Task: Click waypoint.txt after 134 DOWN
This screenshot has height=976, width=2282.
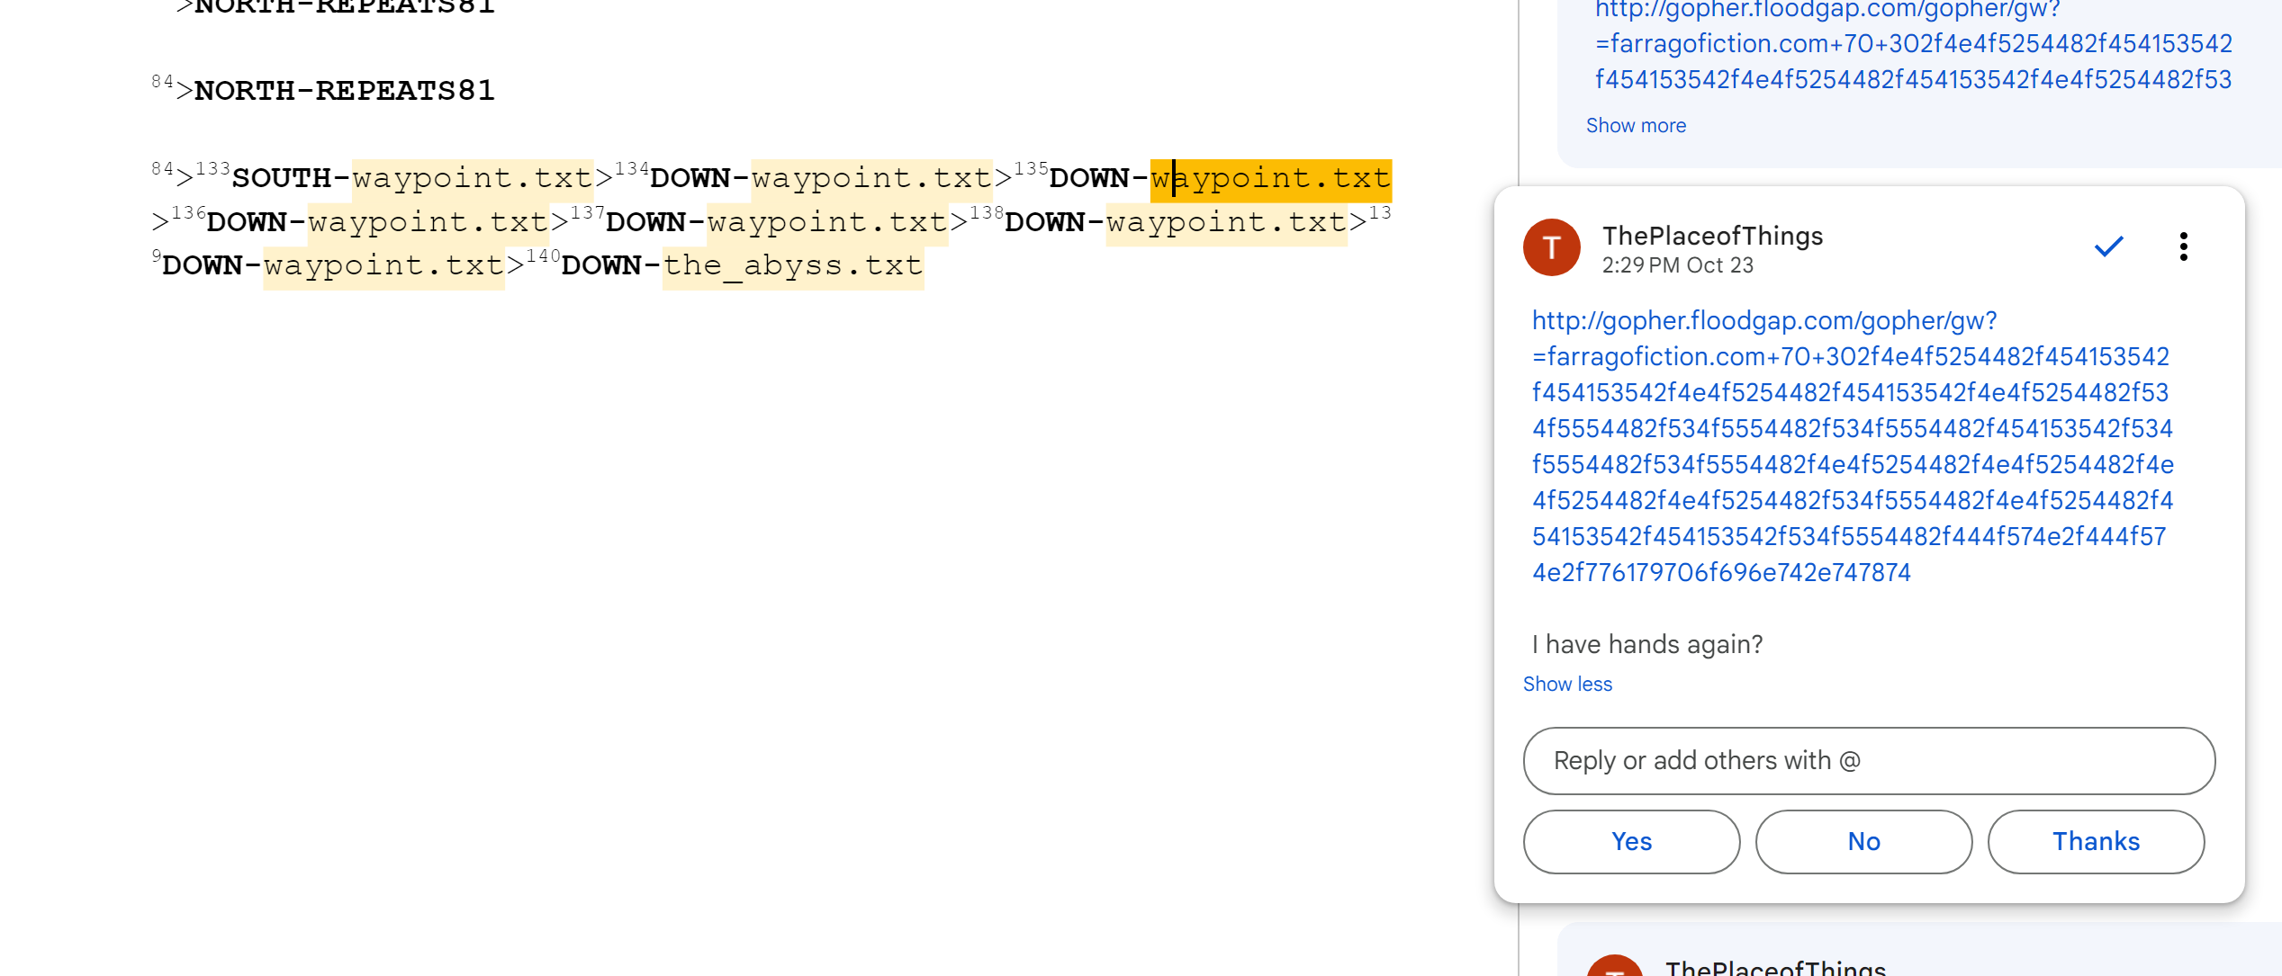Action: (870, 179)
